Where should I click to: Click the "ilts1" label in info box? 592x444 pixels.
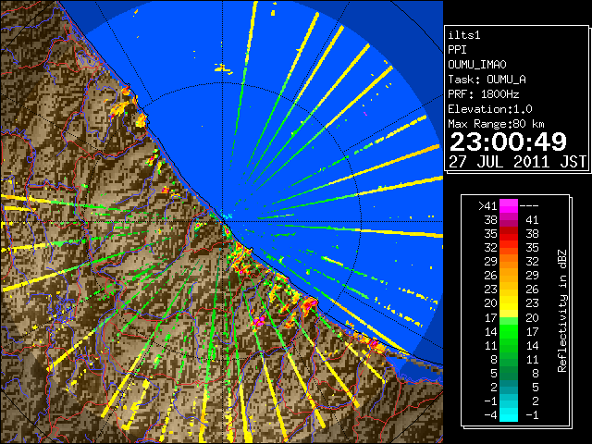(x=464, y=35)
